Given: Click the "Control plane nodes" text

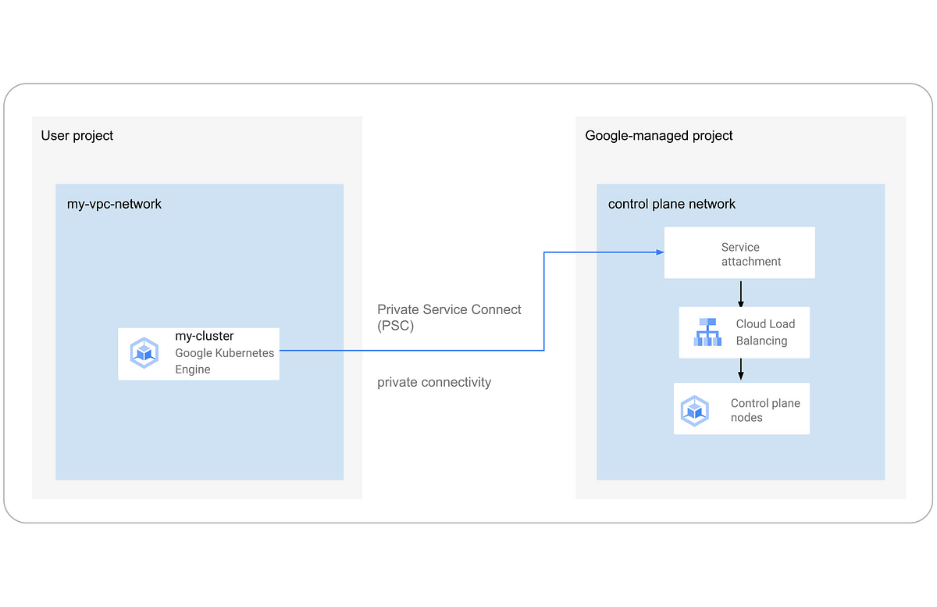Looking at the screenshot, I should [x=765, y=410].
